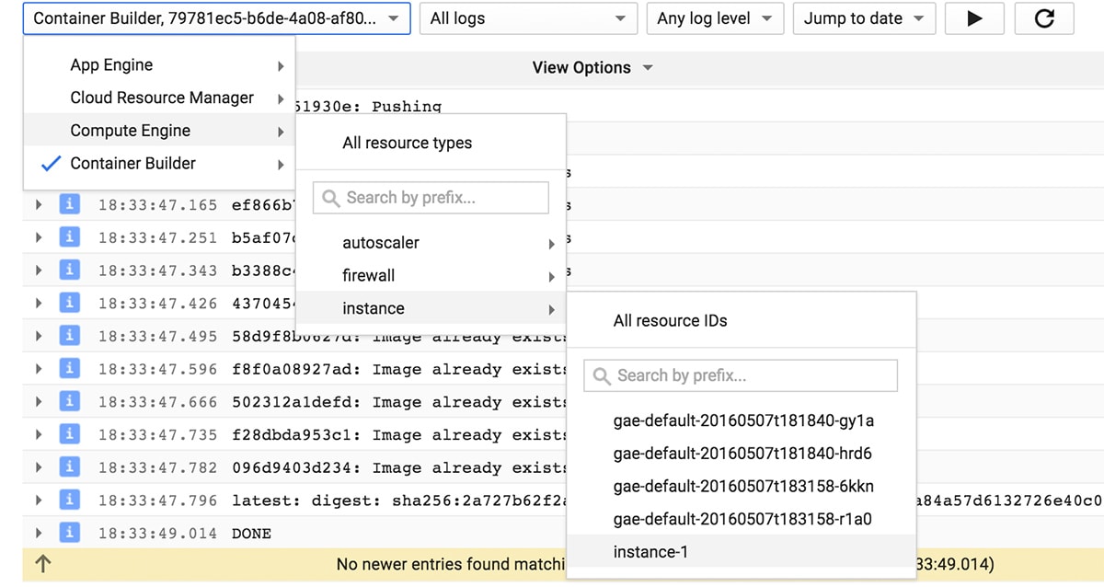Click the info severity icon for 18:33:47.796

click(68, 500)
